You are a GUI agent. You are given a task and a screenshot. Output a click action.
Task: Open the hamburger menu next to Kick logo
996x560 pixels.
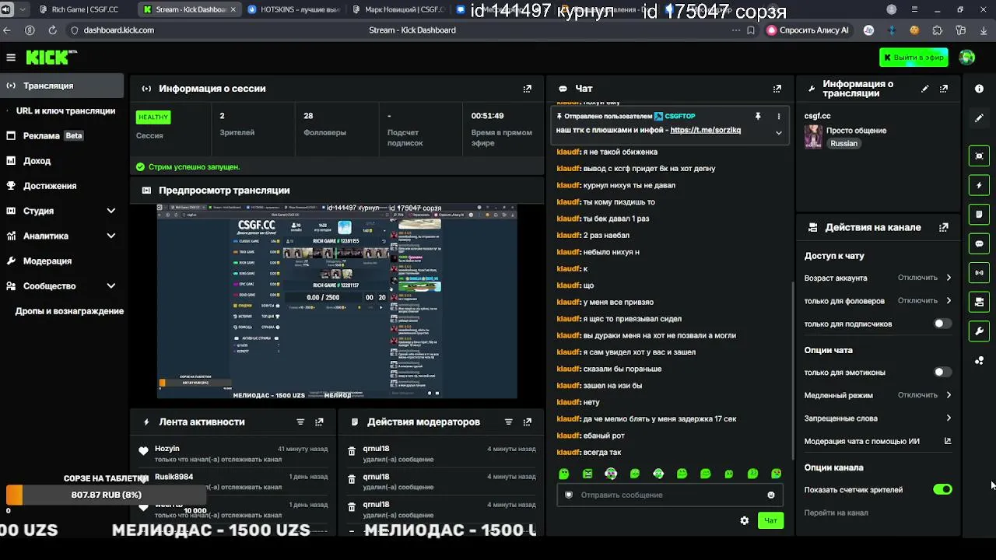point(11,58)
